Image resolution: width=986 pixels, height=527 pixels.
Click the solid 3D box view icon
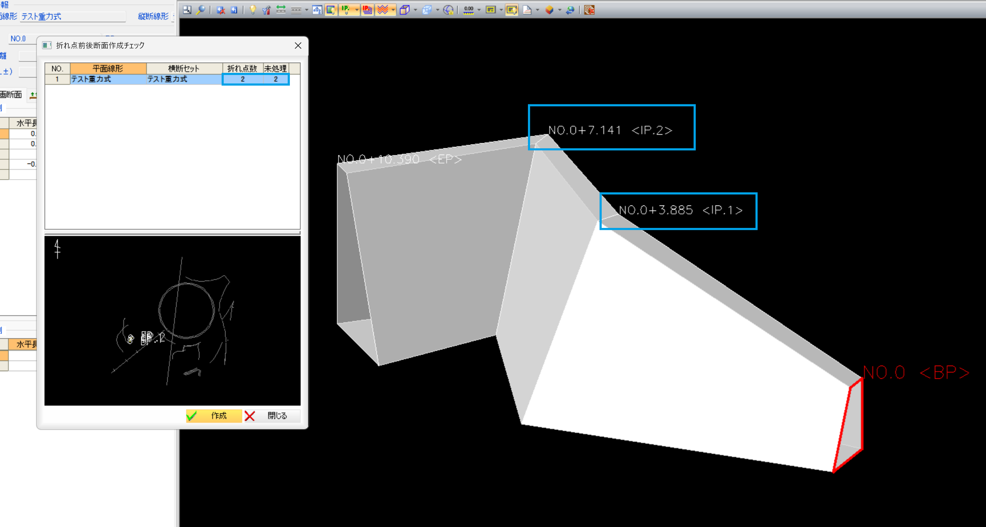(x=405, y=10)
